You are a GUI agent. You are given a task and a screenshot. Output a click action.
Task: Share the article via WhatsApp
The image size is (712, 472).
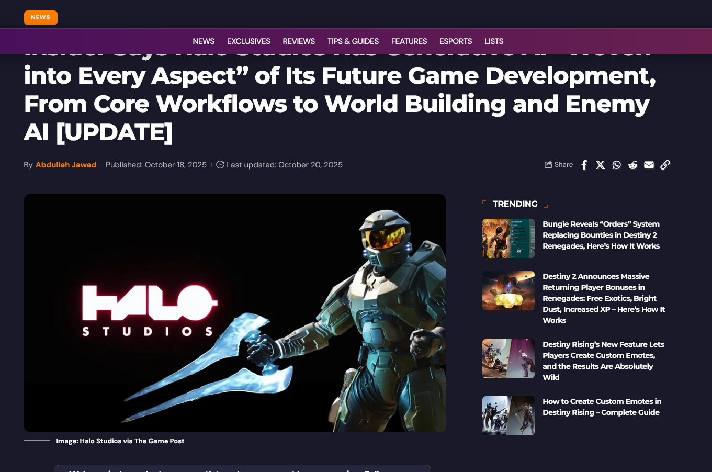click(x=617, y=165)
